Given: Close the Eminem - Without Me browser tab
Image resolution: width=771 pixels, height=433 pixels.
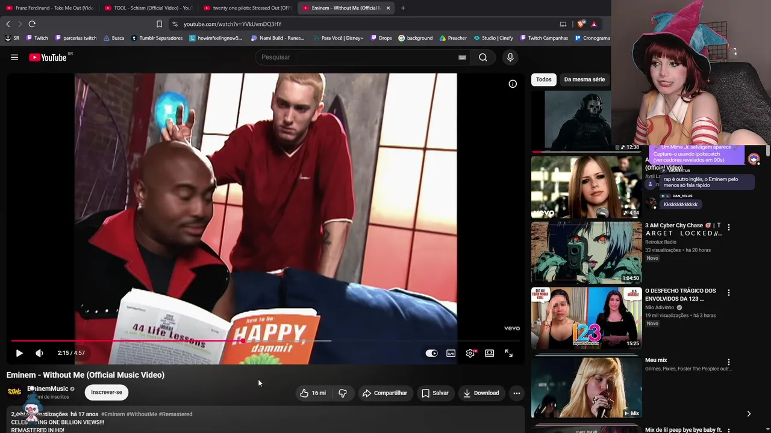Looking at the screenshot, I should [x=388, y=8].
